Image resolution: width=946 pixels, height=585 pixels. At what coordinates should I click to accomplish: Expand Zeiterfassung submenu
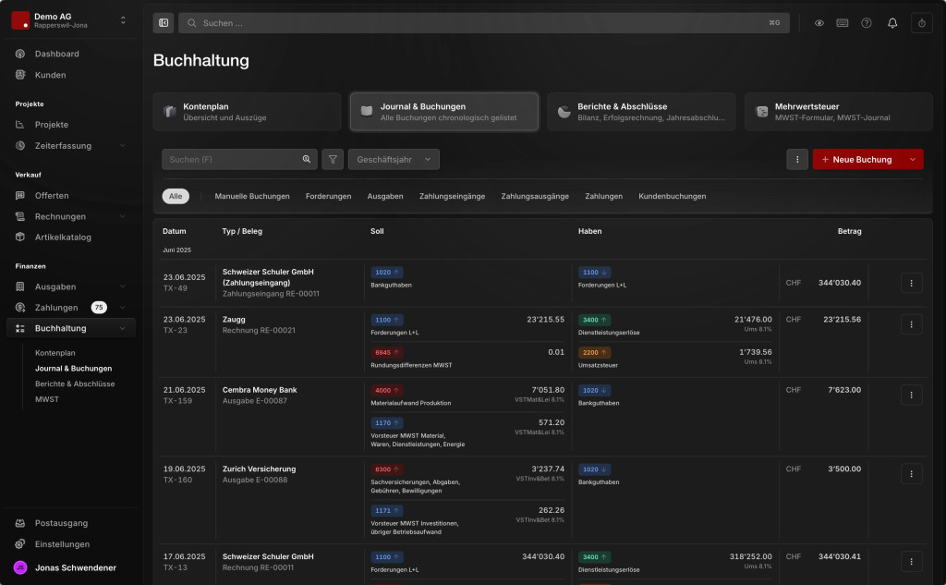pos(123,145)
